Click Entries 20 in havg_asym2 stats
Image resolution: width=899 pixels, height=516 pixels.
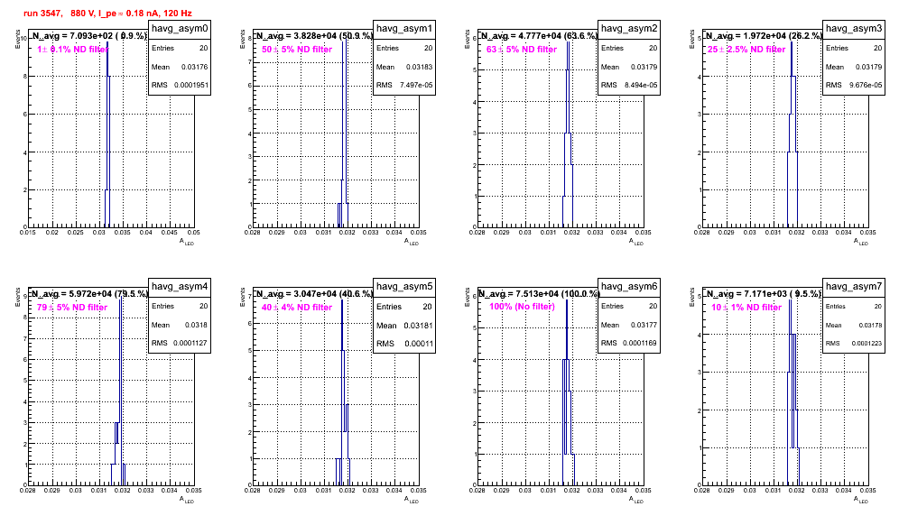pos(629,48)
